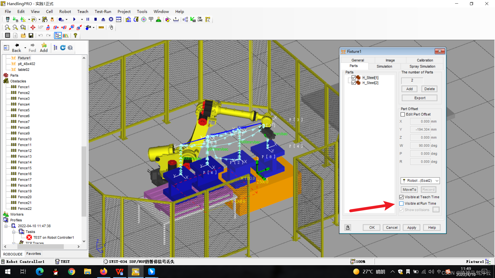495x278 pixels.
Task: Click the zoom out magnifier icon
Action: pos(15,27)
